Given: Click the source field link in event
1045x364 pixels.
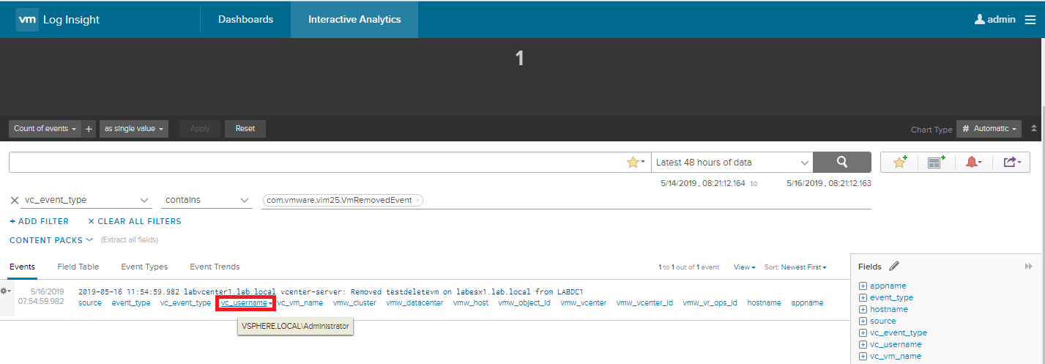Looking at the screenshot, I should tap(90, 302).
